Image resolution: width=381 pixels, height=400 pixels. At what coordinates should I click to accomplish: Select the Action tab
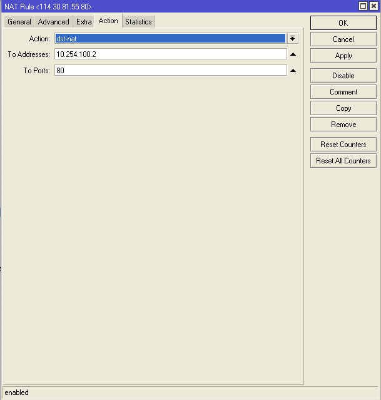point(108,21)
